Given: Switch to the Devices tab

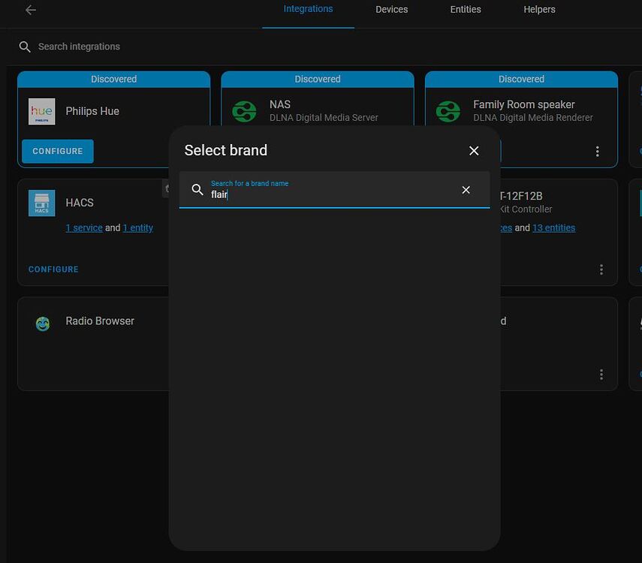Looking at the screenshot, I should tap(391, 10).
